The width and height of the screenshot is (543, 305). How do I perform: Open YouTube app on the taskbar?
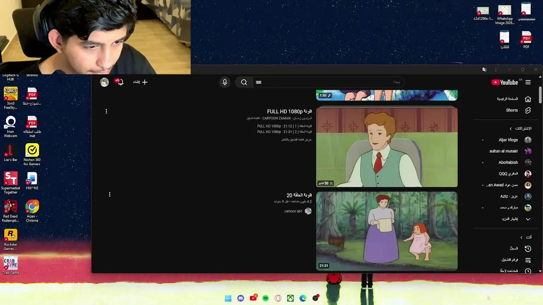click(x=253, y=298)
